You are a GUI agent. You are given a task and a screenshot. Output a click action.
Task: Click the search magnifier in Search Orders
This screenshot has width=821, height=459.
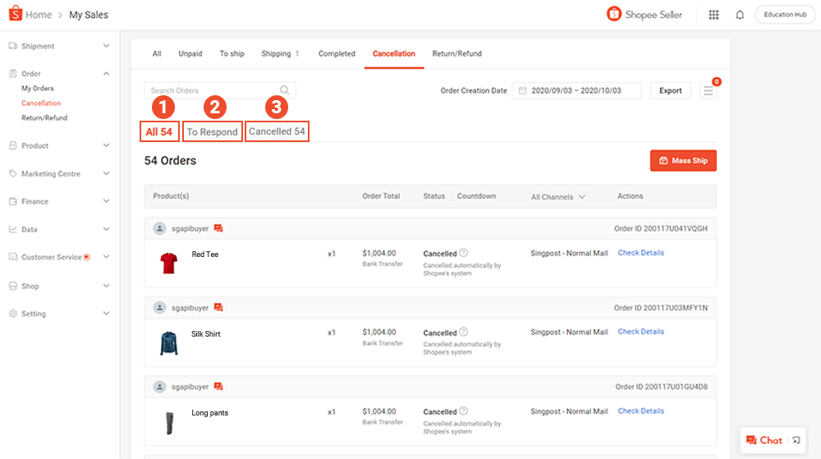(x=285, y=90)
